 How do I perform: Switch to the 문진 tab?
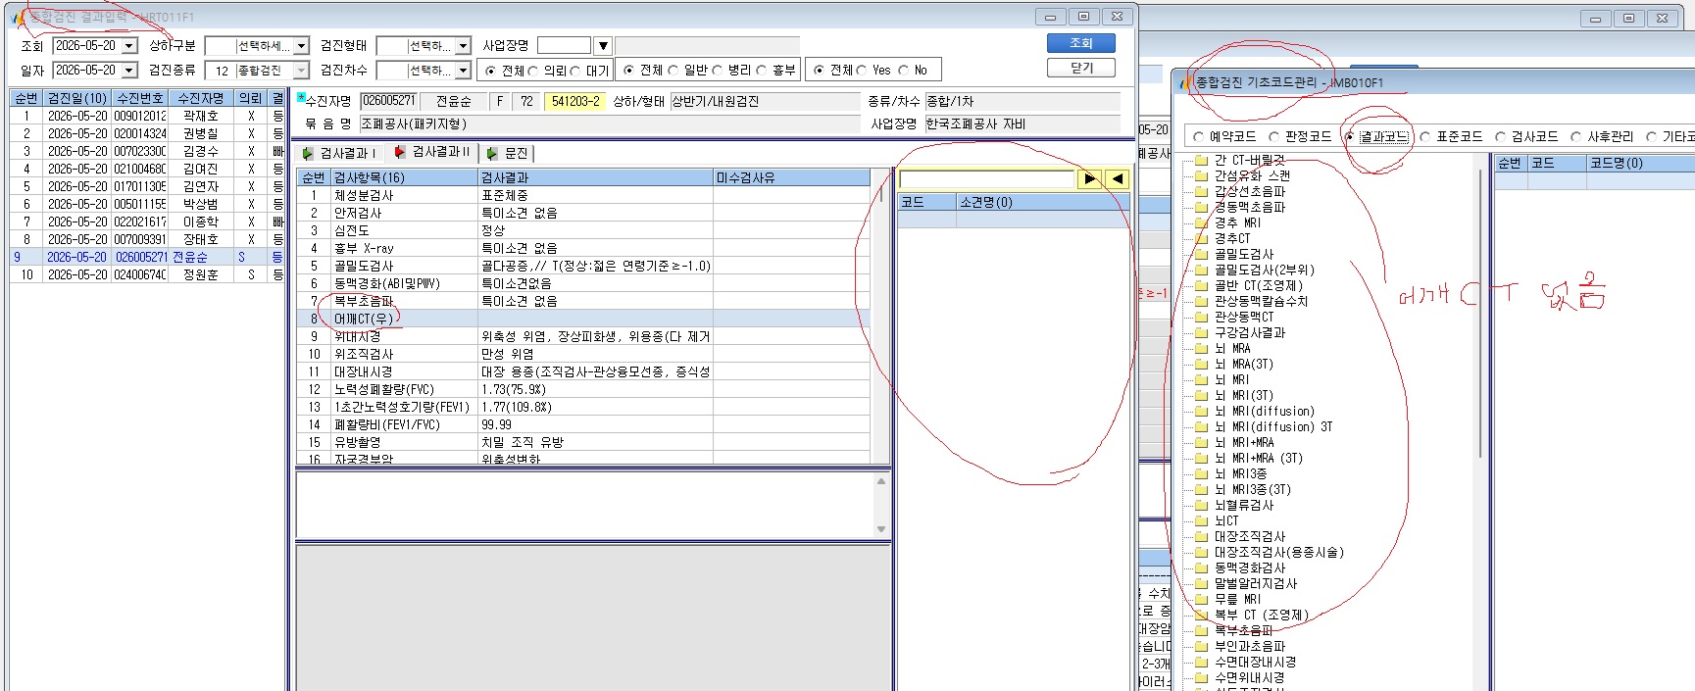[x=508, y=153]
